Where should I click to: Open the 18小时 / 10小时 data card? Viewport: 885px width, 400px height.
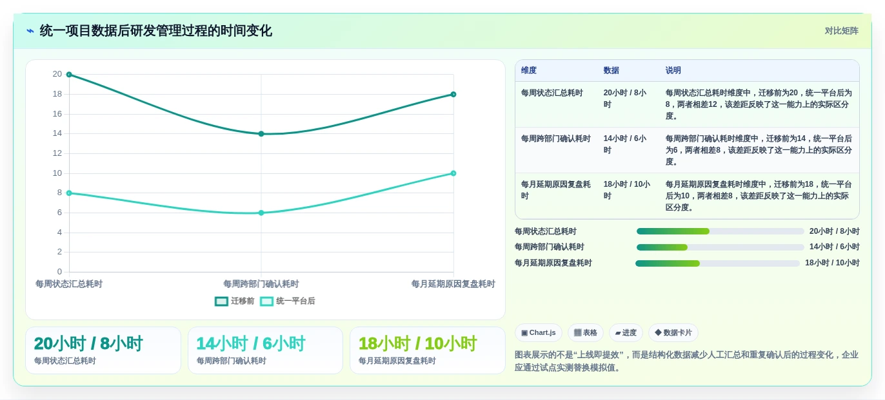tap(428, 350)
